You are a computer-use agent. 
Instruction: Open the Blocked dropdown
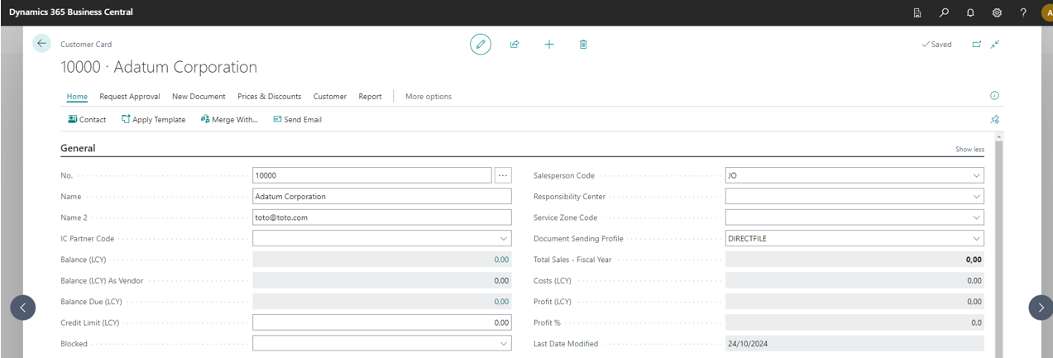[x=504, y=344]
